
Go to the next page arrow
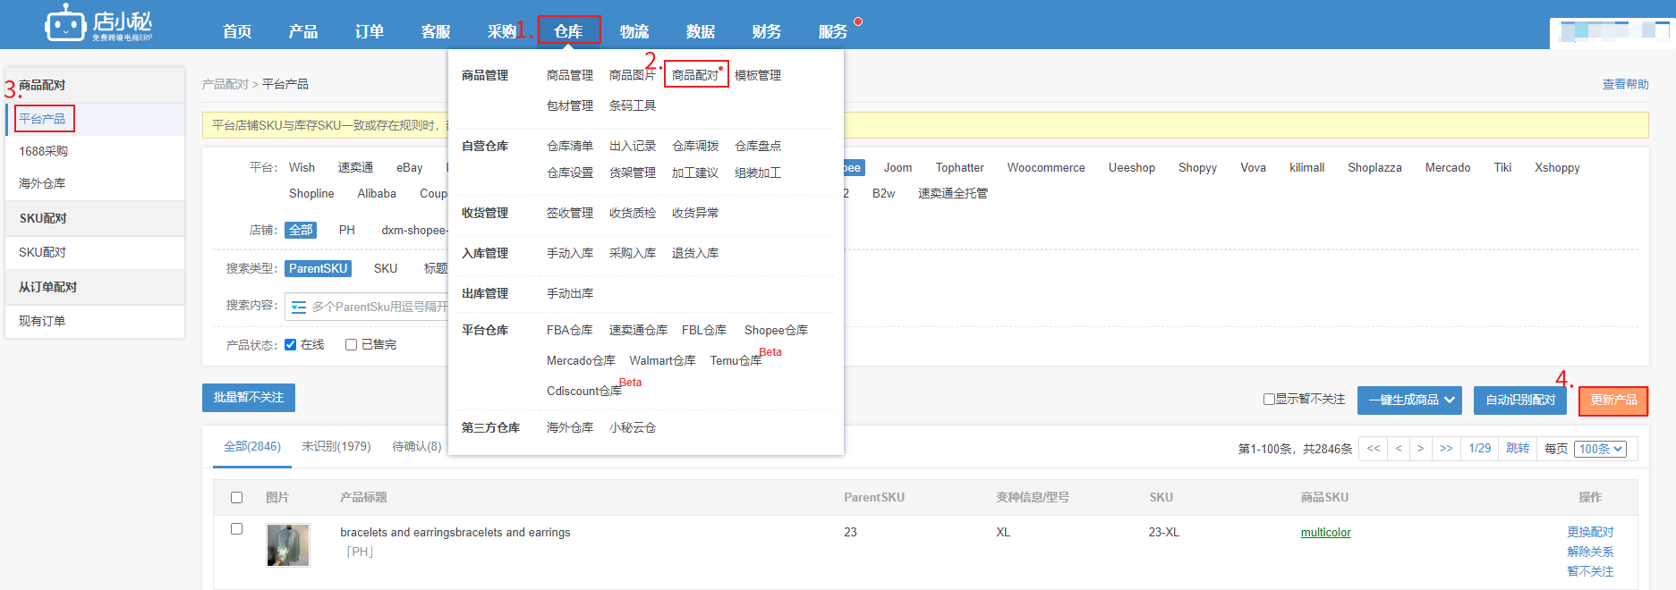coord(1421,449)
